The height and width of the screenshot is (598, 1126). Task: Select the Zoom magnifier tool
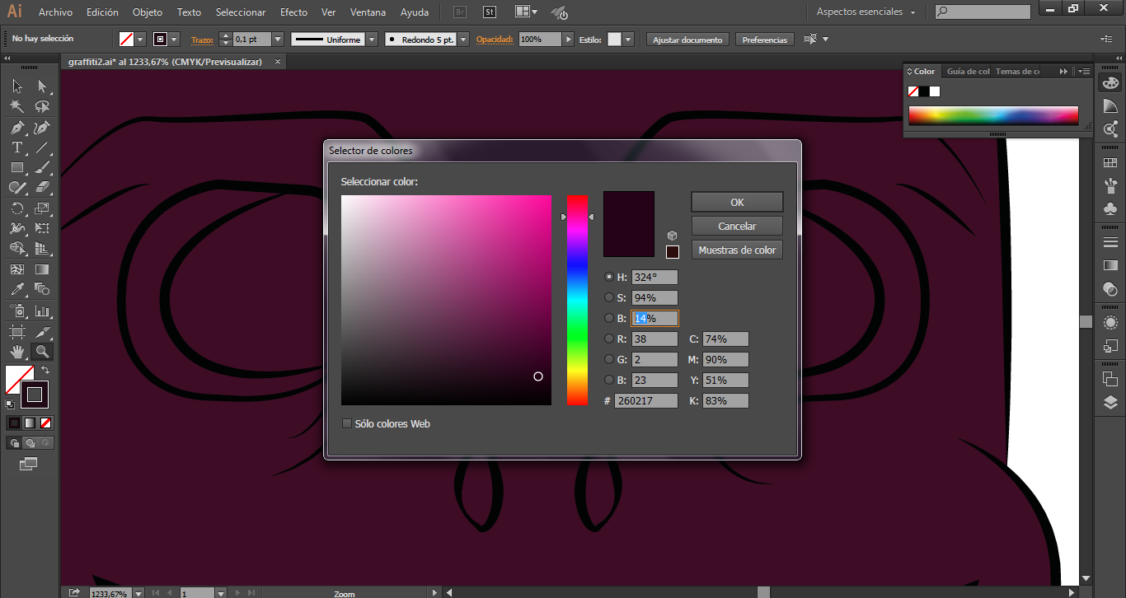[x=42, y=352]
